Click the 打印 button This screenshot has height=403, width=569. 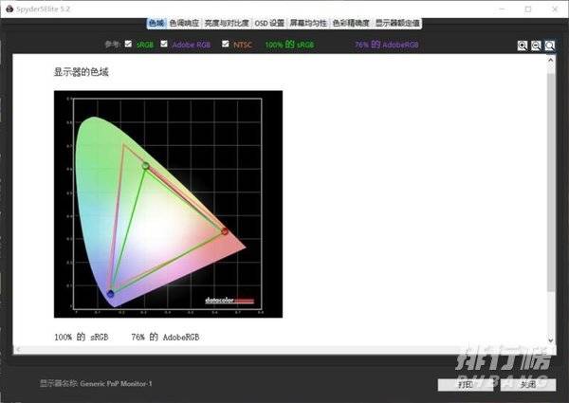pos(466,384)
